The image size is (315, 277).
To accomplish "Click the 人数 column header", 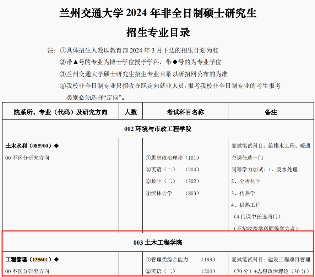I will click(130, 112).
